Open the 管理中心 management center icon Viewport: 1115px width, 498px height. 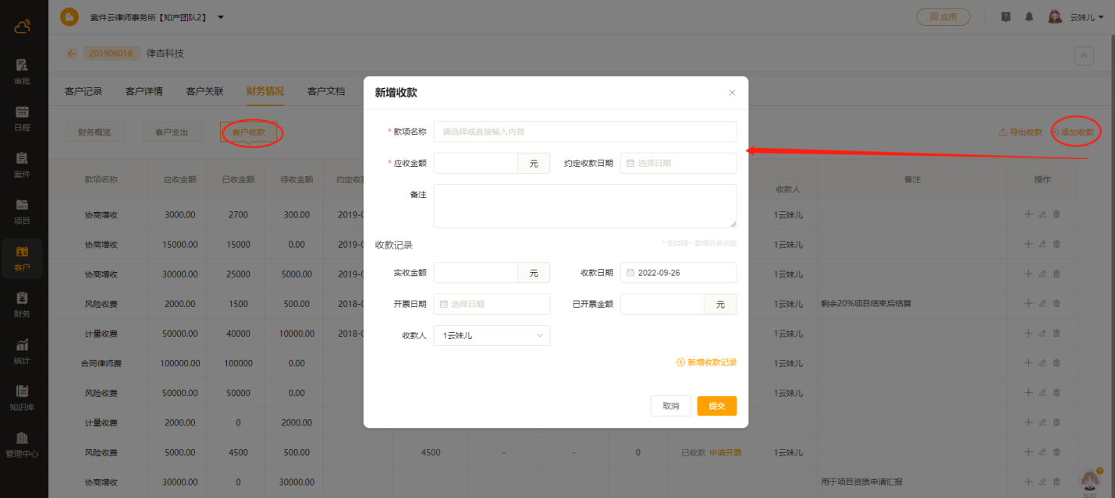[x=22, y=444]
